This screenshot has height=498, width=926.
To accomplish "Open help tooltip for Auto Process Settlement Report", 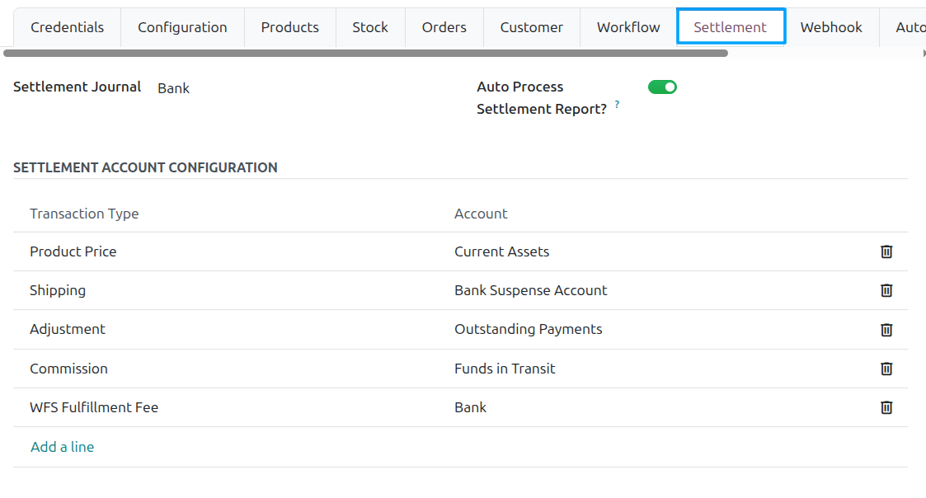I will [617, 105].
